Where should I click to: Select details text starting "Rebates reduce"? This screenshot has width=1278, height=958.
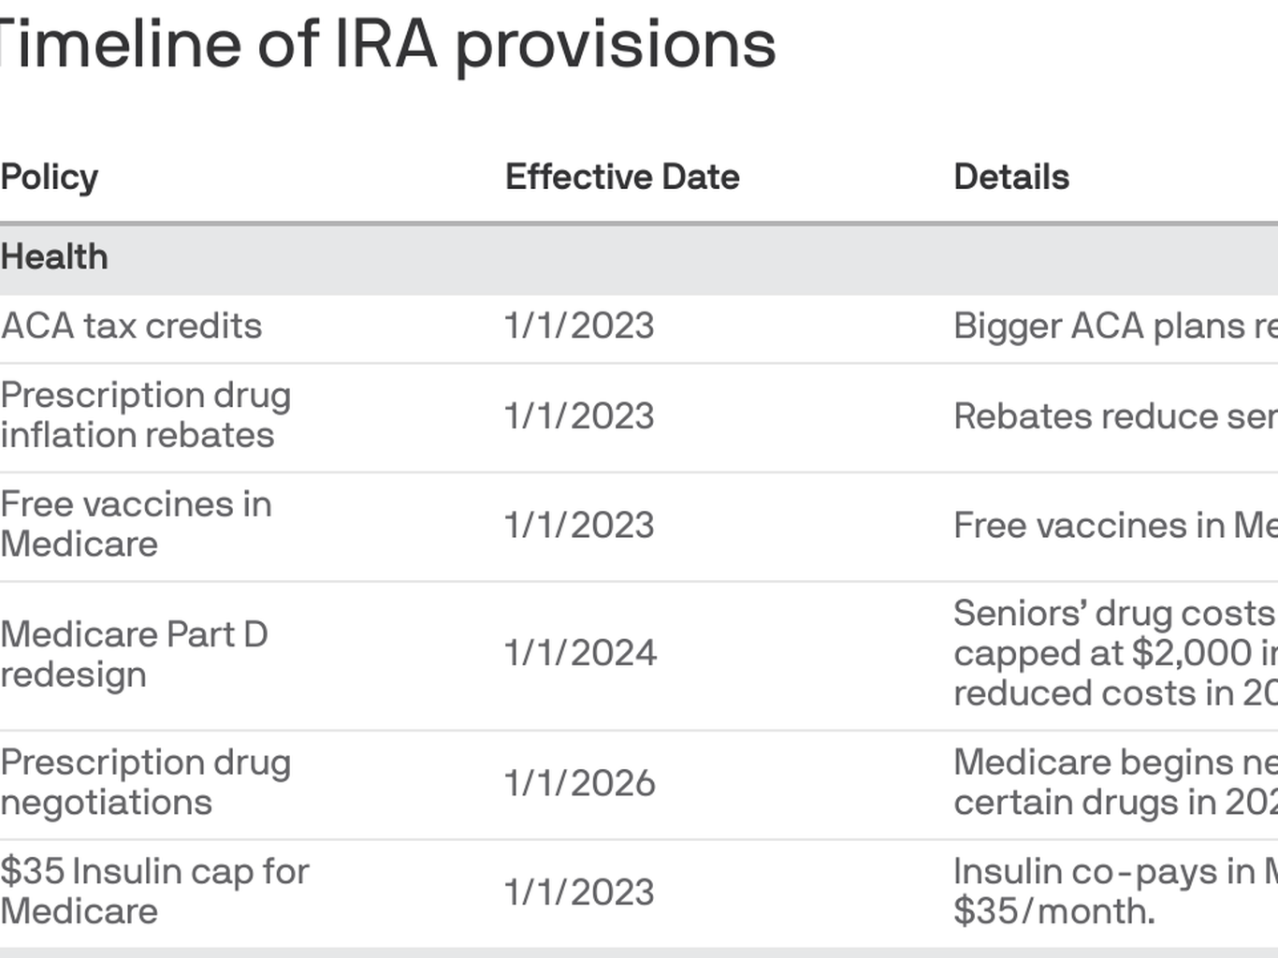coord(1113,416)
